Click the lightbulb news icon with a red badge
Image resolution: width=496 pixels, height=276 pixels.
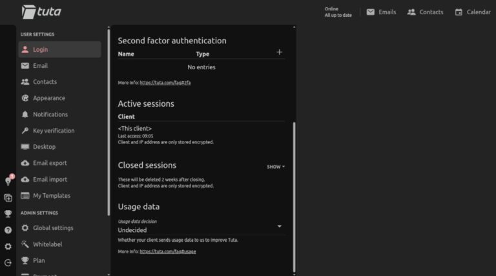click(8, 181)
